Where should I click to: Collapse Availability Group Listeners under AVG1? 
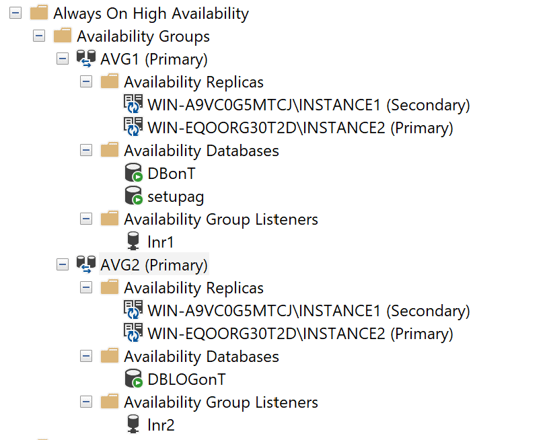click(85, 219)
